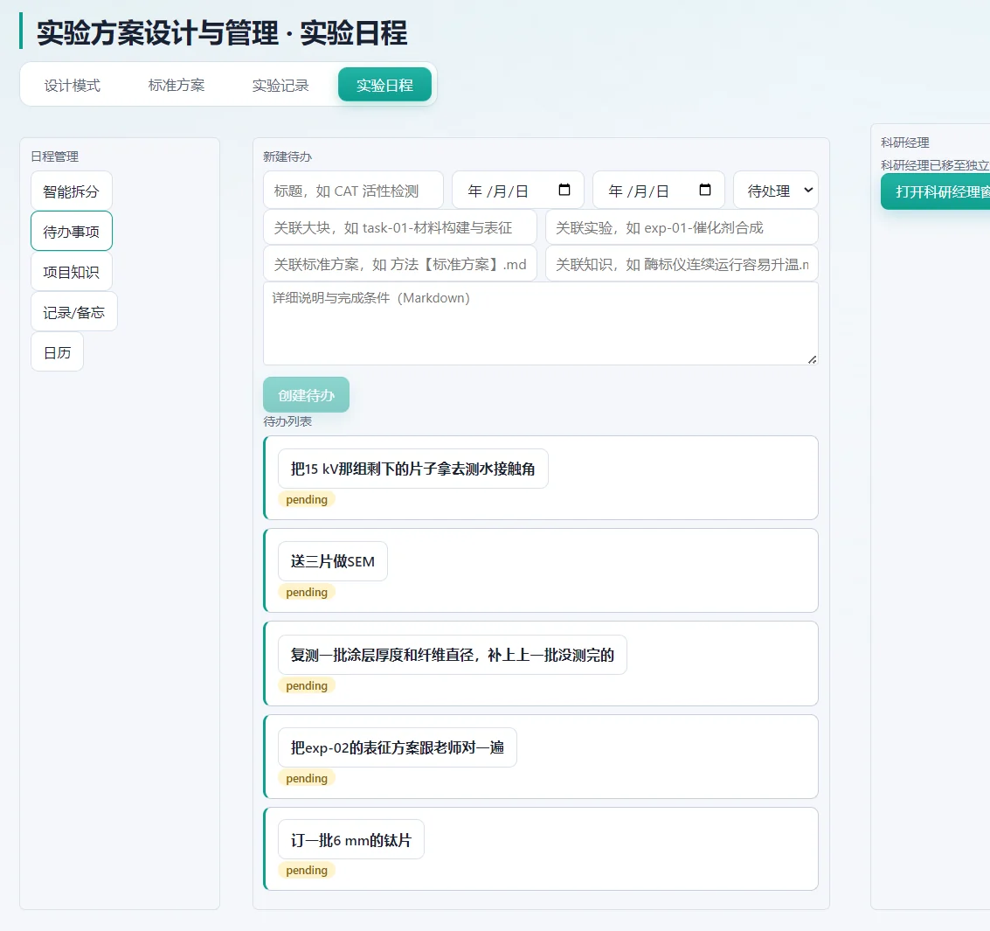The height and width of the screenshot is (931, 990).
Task: Select 待办事项 sidebar item
Action: tap(72, 231)
